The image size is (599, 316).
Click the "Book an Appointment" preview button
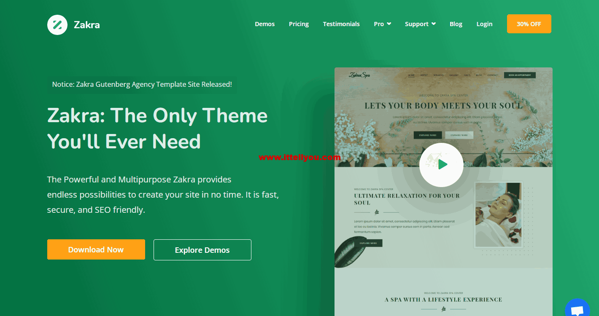(520, 75)
